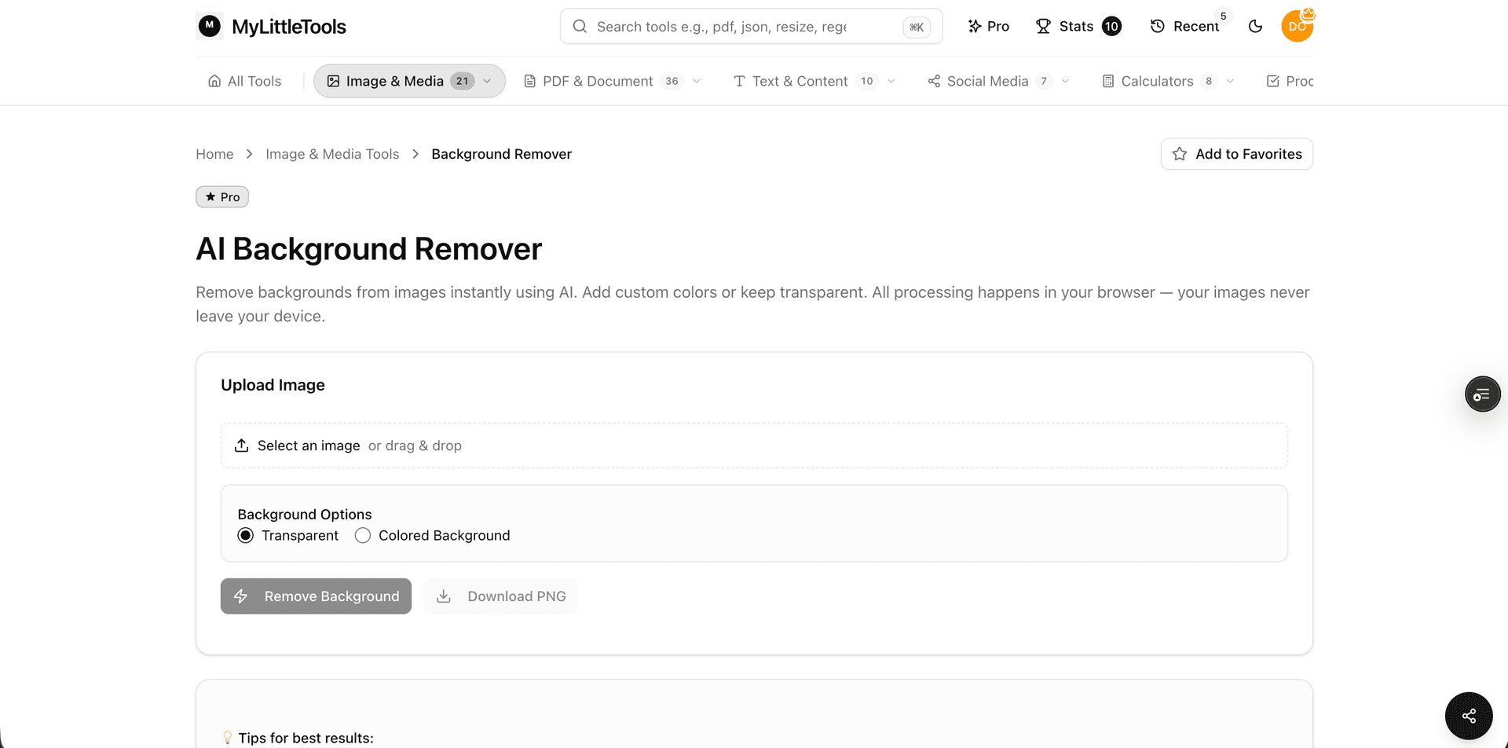Click the Add to Favorites button

pyautogui.click(x=1236, y=154)
